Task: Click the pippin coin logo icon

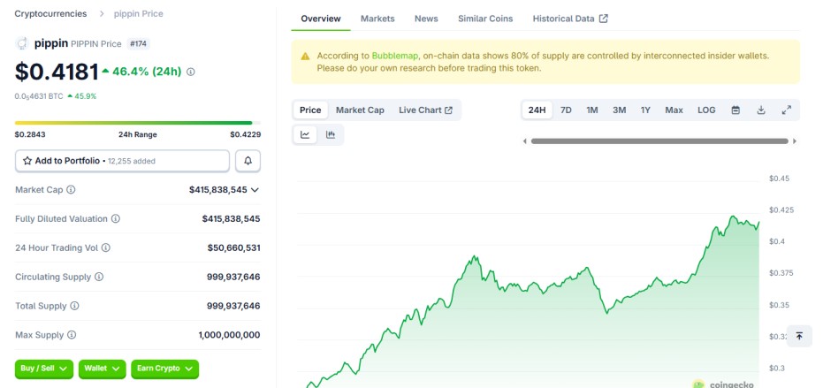Action: click(x=22, y=43)
